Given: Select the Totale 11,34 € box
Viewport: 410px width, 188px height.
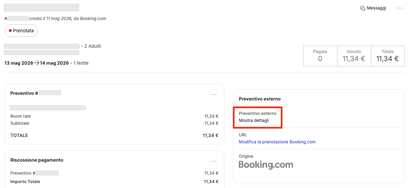Looking at the screenshot, I should [x=388, y=56].
